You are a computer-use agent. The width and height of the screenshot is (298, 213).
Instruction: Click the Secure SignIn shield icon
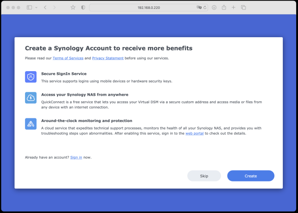coord(31,77)
